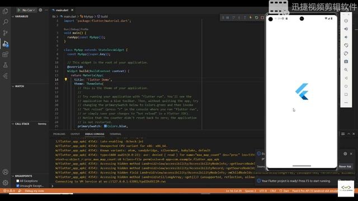
Task: Tap the emulator Back triangle button
Action: coord(346,78)
